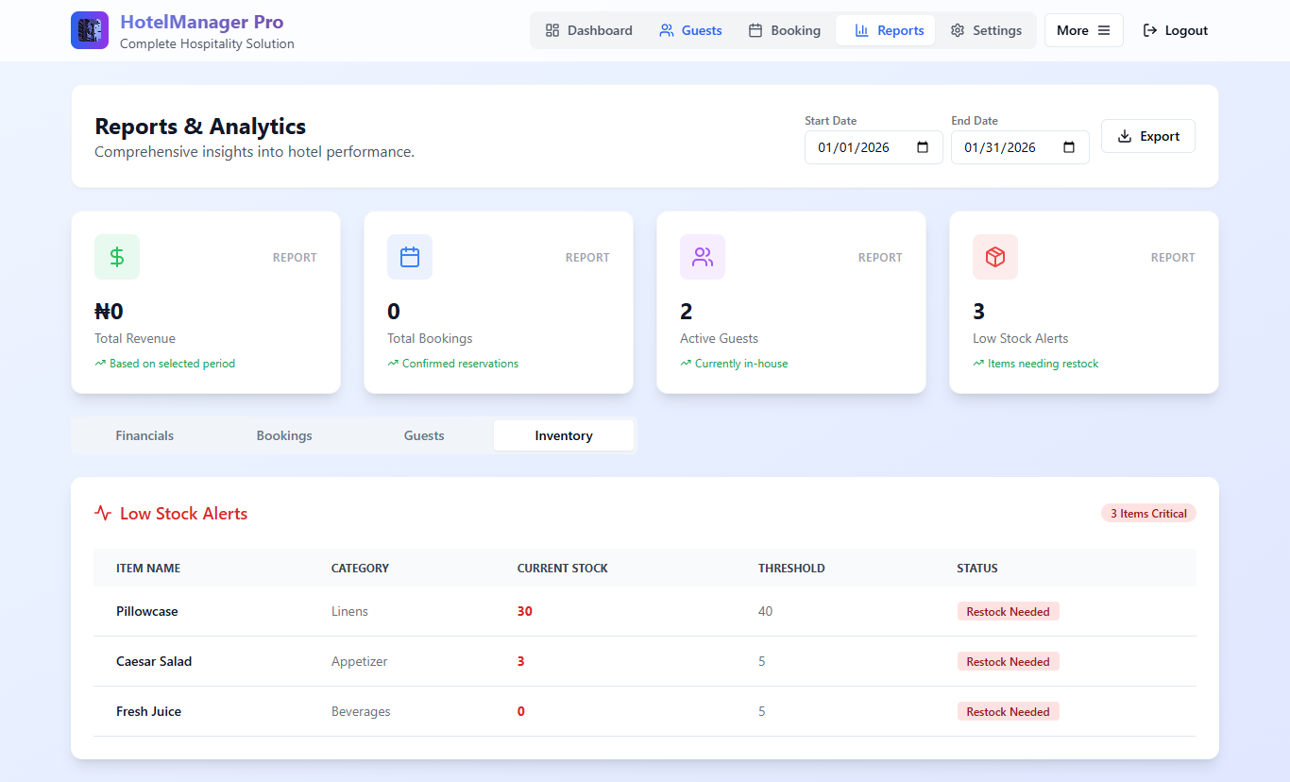The image size is (1290, 782).
Task: Switch to the Financials tab
Action: 144,435
